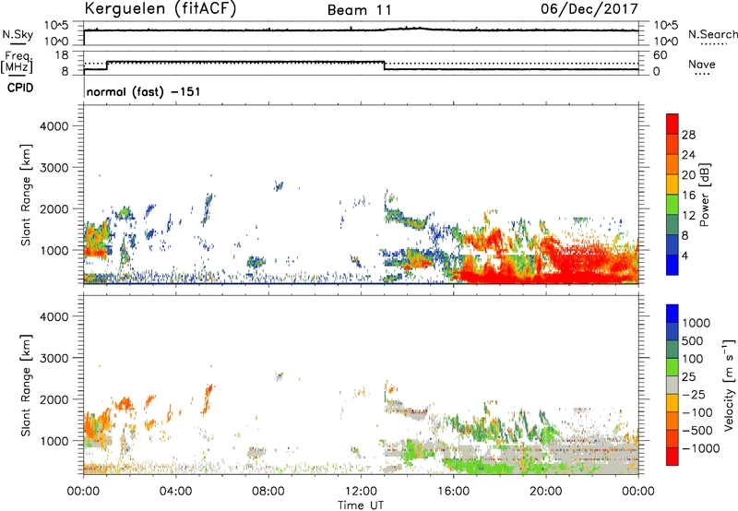
Task: Click the "Slant Range [km]" label of power panel
Action: coord(26,195)
